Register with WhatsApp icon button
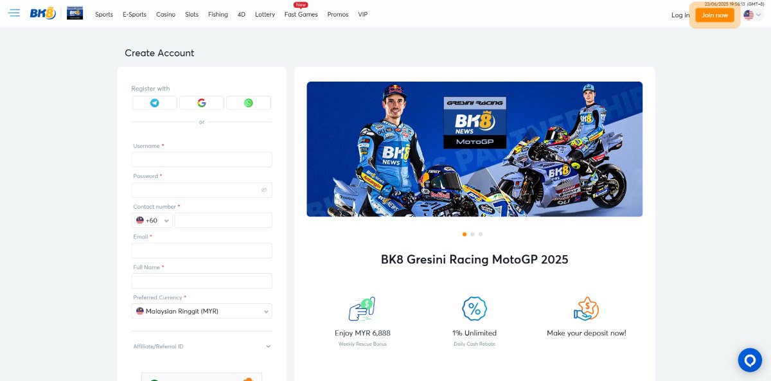 (249, 103)
